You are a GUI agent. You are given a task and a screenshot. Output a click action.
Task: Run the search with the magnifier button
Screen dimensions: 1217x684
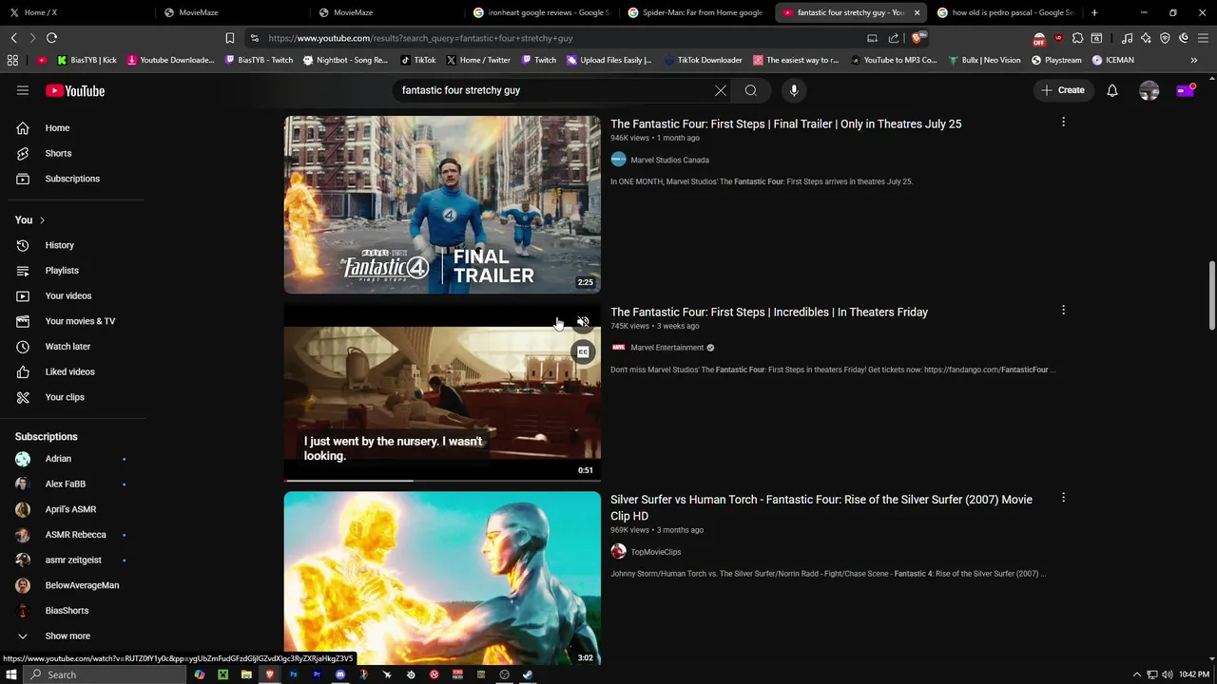pyautogui.click(x=751, y=90)
